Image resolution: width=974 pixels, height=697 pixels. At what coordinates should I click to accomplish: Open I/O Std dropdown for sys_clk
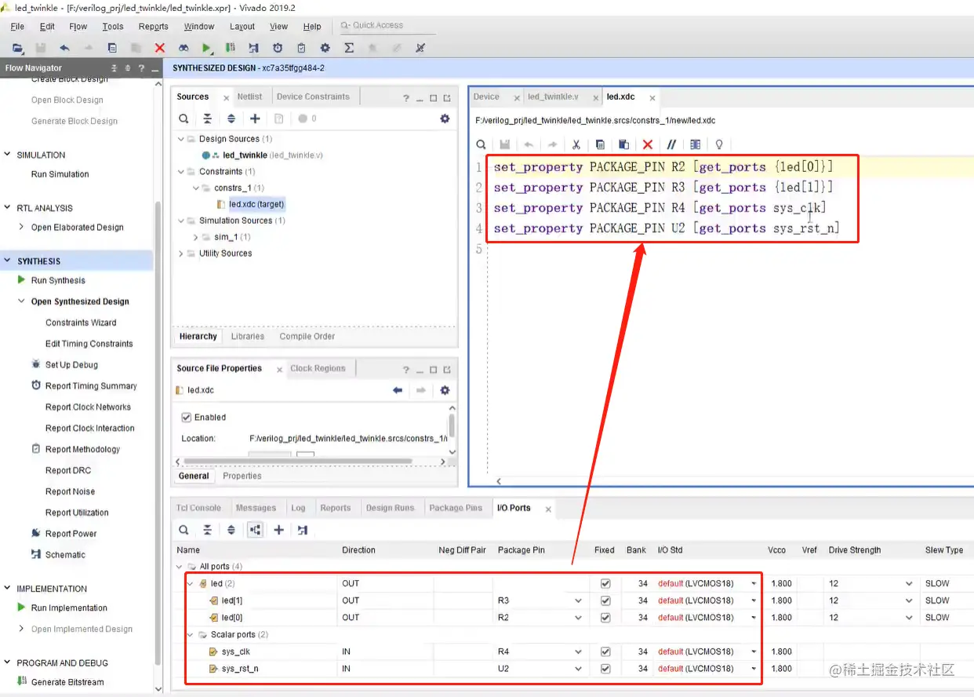(754, 651)
